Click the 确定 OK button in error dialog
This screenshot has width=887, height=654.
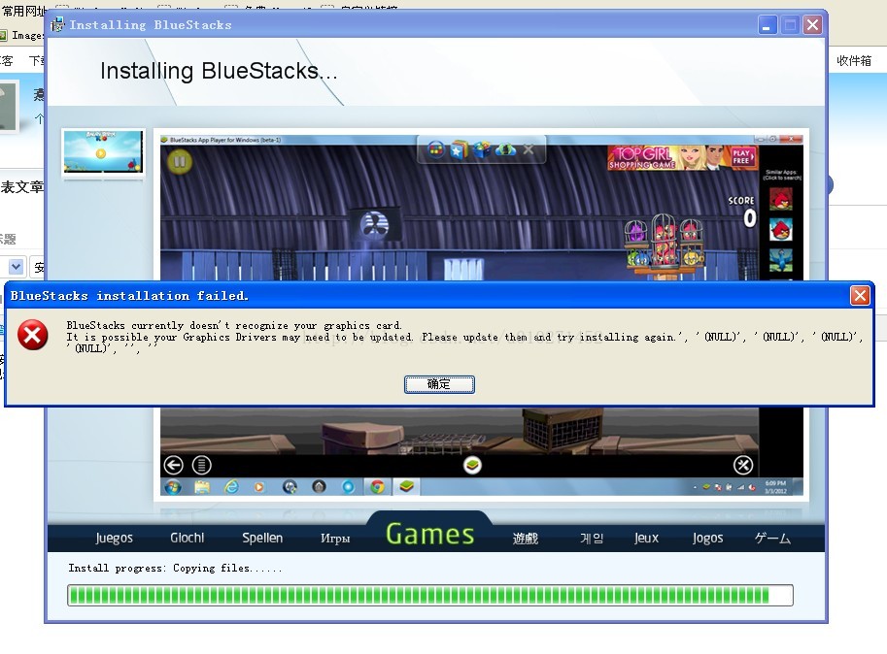(439, 384)
